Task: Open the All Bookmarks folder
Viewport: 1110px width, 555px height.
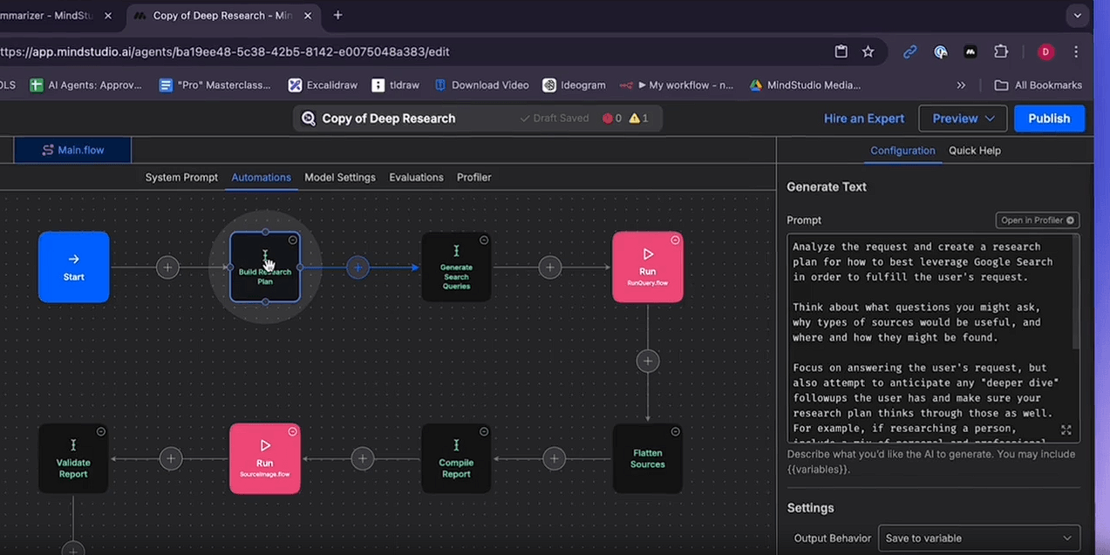Action: coord(1038,85)
